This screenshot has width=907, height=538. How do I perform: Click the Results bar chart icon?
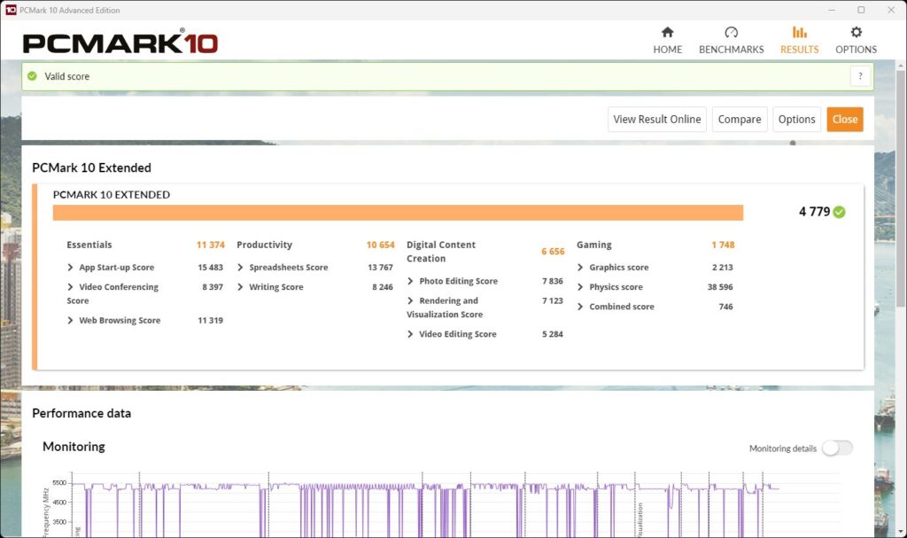click(800, 32)
